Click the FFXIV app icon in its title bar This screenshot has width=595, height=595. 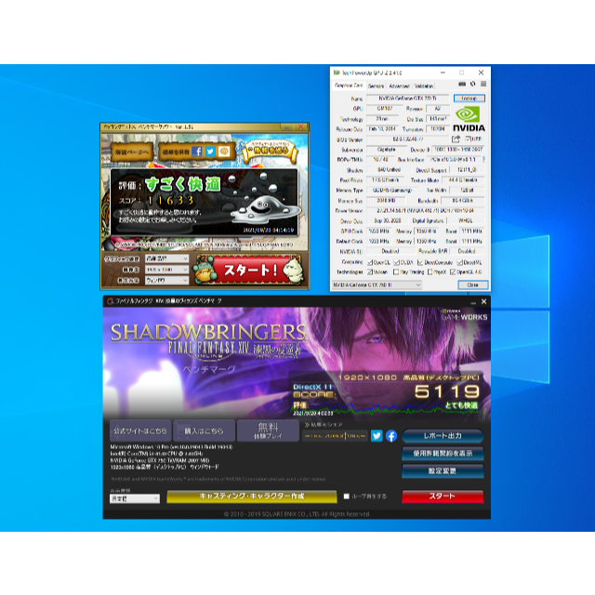pyautogui.click(x=110, y=301)
